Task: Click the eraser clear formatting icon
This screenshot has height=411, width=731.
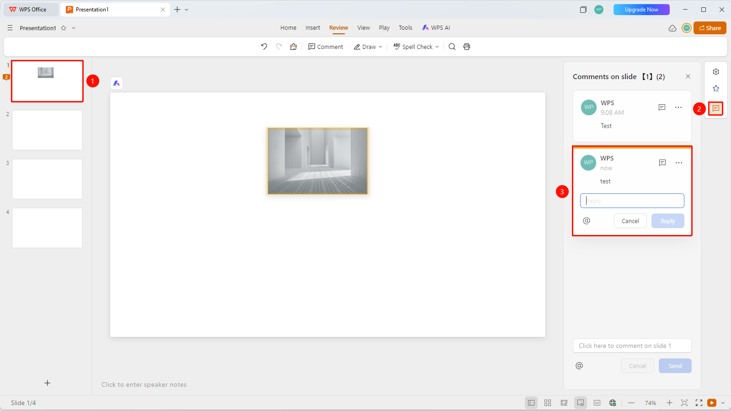Action: tap(293, 47)
